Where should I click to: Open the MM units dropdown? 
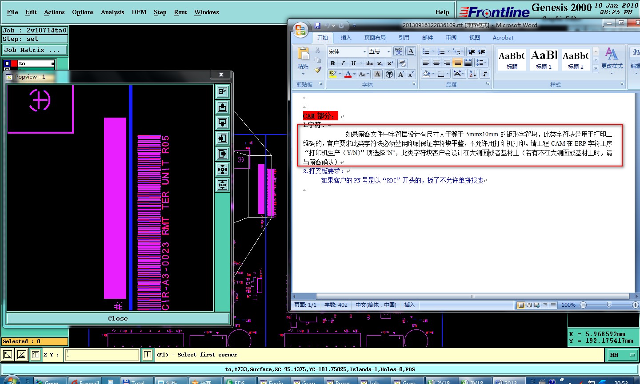[622, 355]
